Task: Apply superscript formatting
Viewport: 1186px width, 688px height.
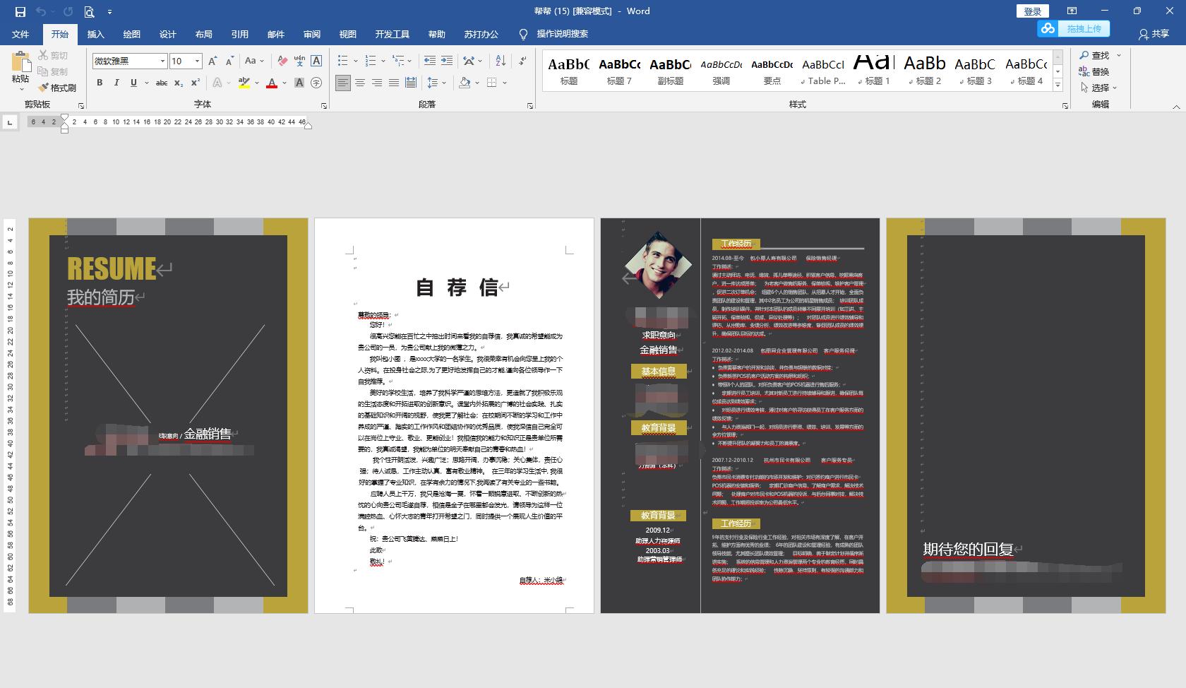Action: [x=196, y=83]
